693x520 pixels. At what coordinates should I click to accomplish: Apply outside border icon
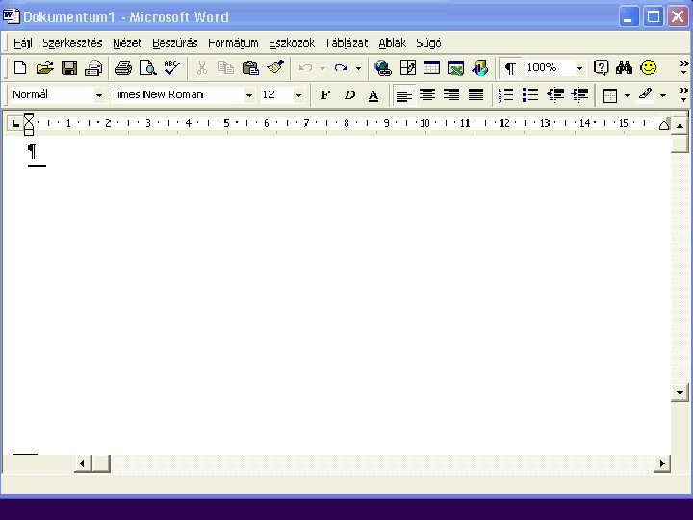[x=610, y=95]
